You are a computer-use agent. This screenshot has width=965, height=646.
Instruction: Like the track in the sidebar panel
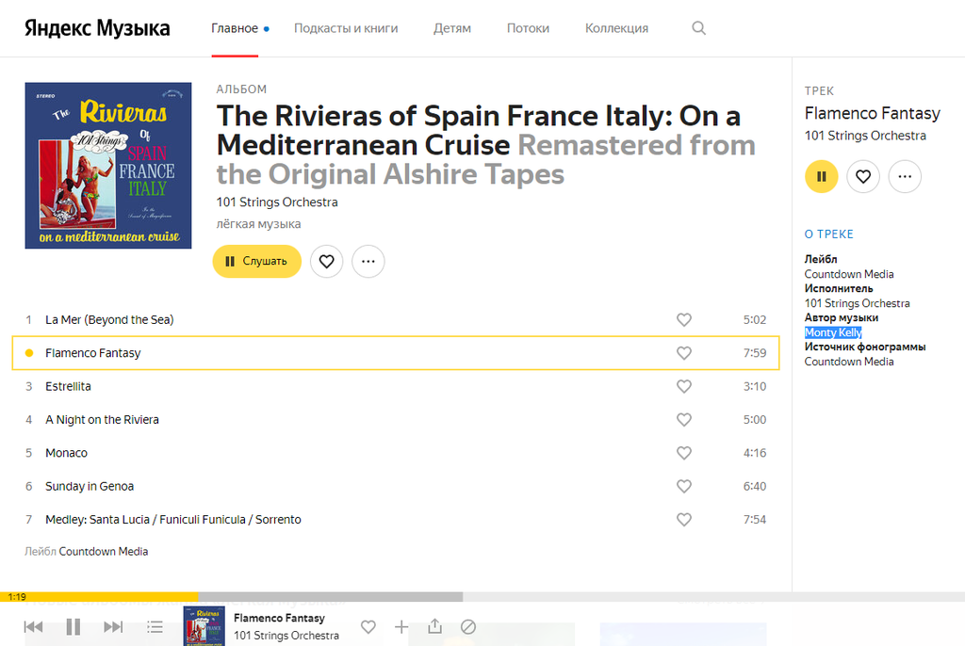tap(863, 177)
